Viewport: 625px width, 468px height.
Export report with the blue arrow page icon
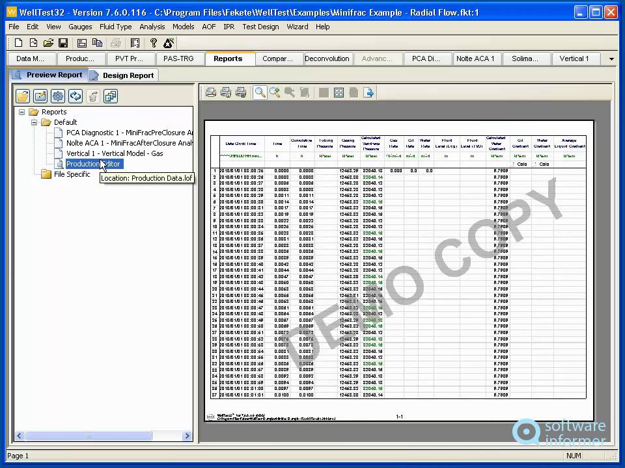pos(368,93)
